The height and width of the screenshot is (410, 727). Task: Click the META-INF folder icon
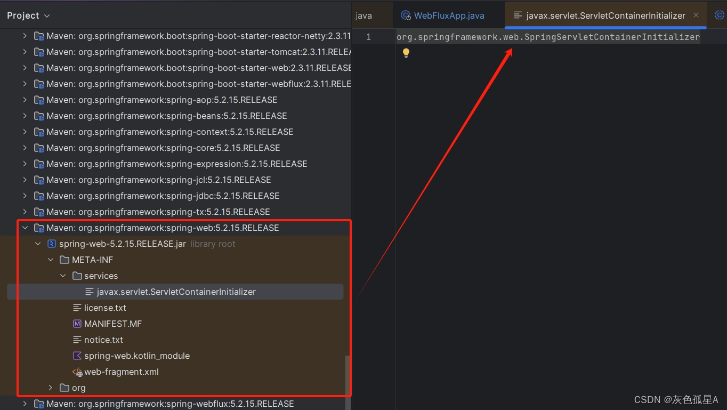[x=64, y=260]
